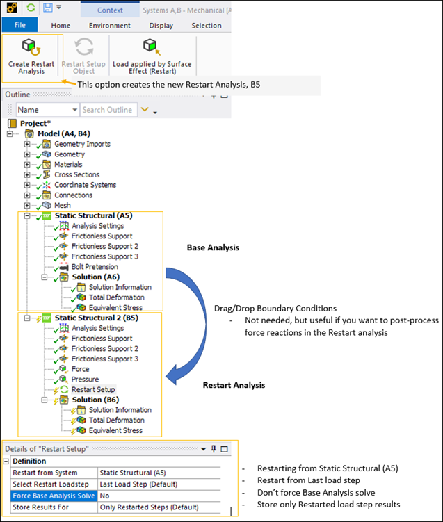Expand the Materials tree node

[x=27, y=165]
